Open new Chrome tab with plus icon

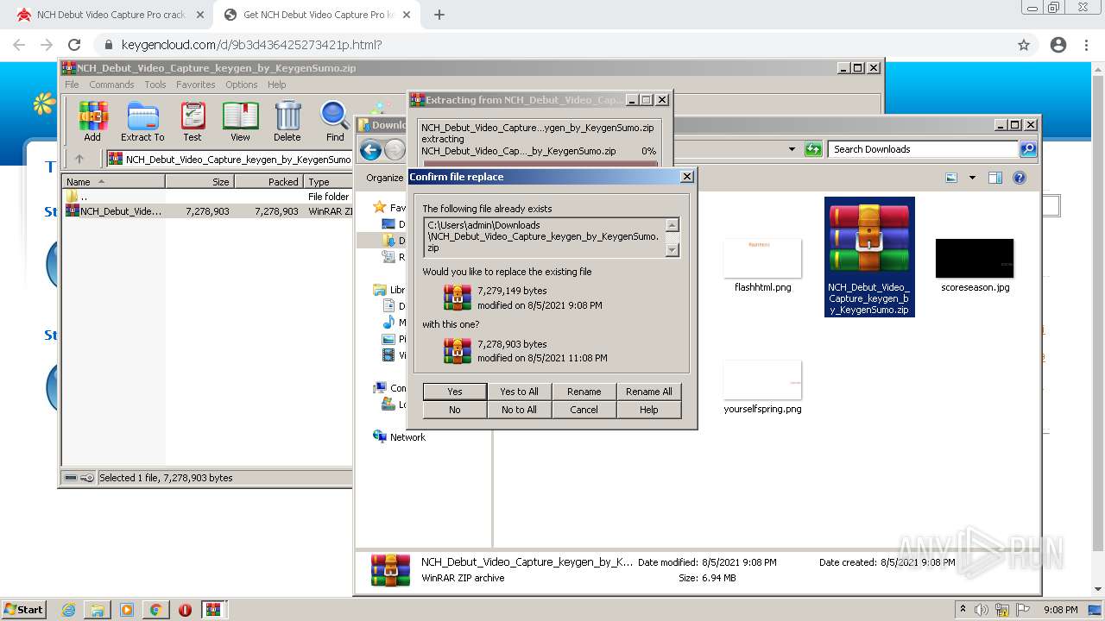[x=439, y=15]
